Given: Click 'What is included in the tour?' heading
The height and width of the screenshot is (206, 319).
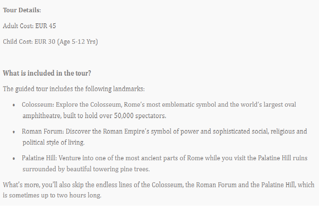Looking at the screenshot, I should point(47,73).
